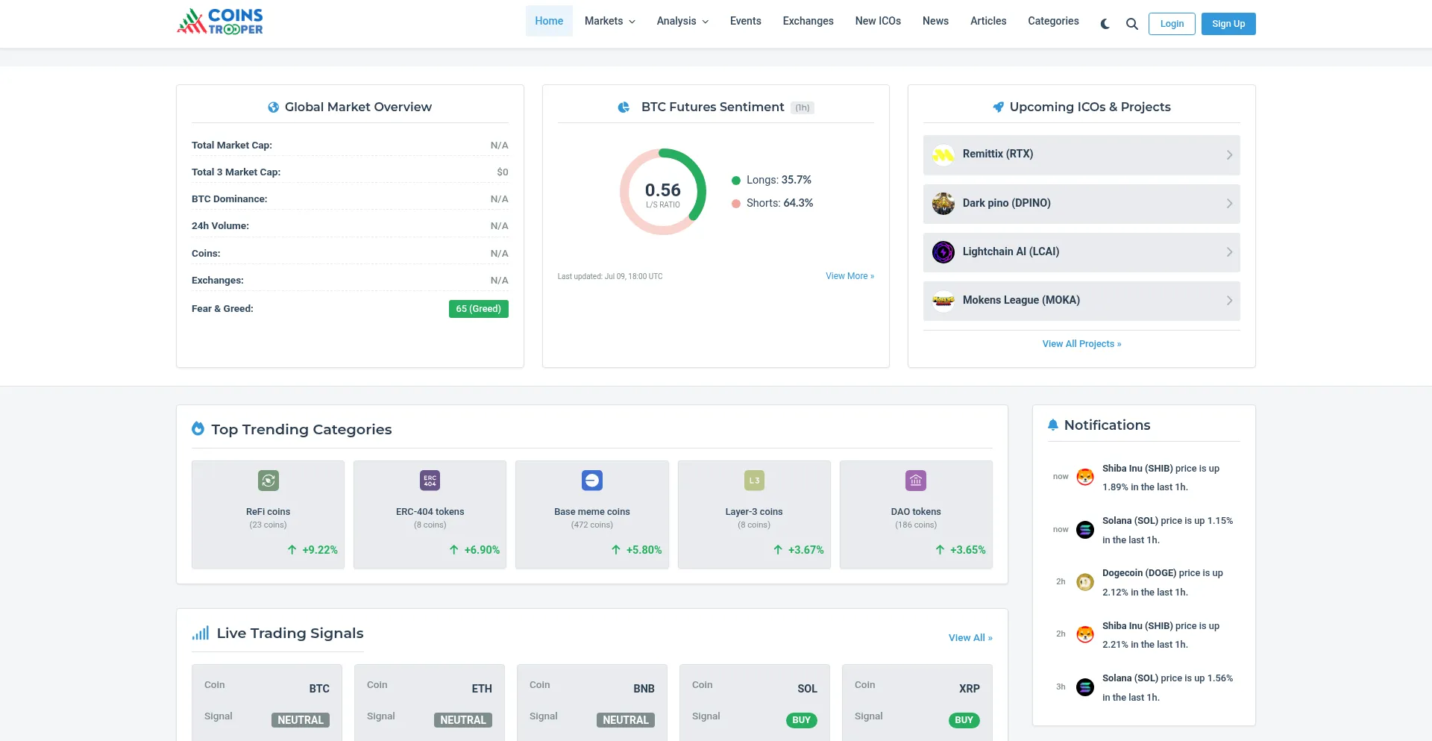
Task: Click the ReFi coins category icon
Action: click(x=268, y=481)
